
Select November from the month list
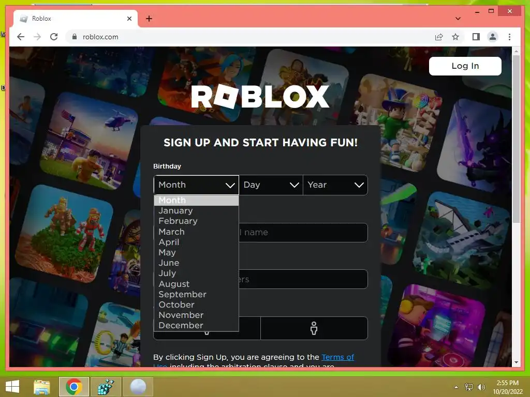coord(196,315)
